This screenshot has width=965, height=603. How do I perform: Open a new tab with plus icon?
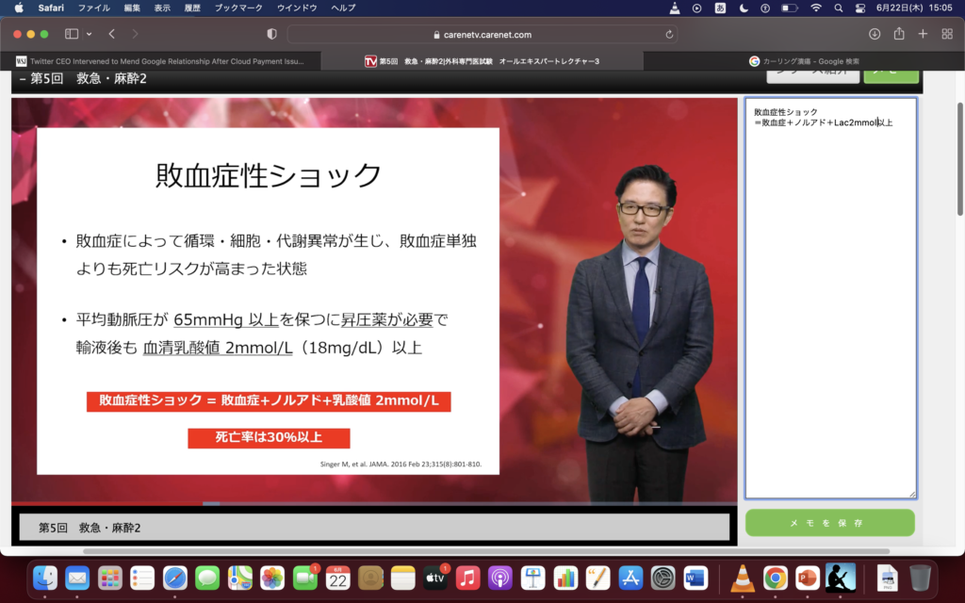click(923, 34)
